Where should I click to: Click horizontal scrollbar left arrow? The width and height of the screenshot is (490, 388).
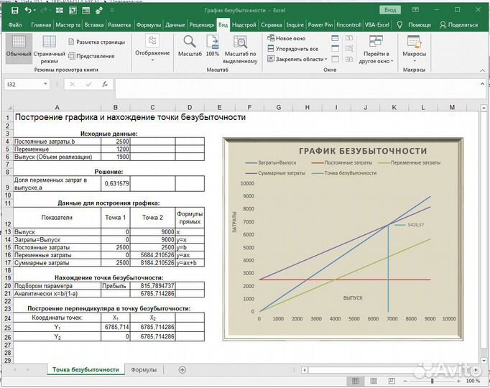(x=305, y=370)
